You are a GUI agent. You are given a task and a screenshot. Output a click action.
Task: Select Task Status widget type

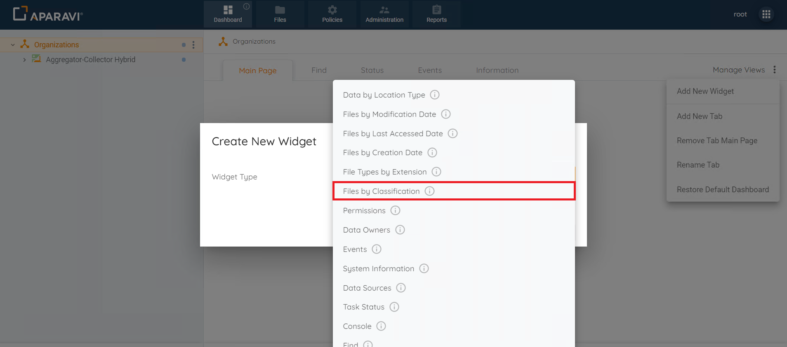pos(363,307)
